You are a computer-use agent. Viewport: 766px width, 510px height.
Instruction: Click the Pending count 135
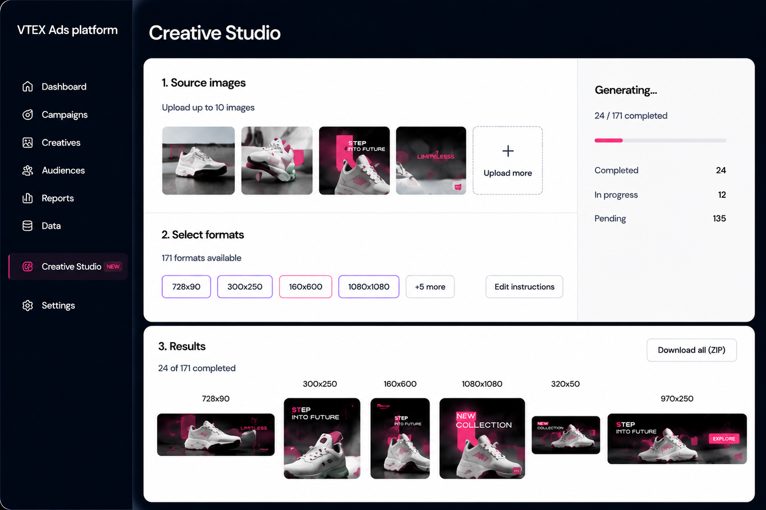pos(719,218)
